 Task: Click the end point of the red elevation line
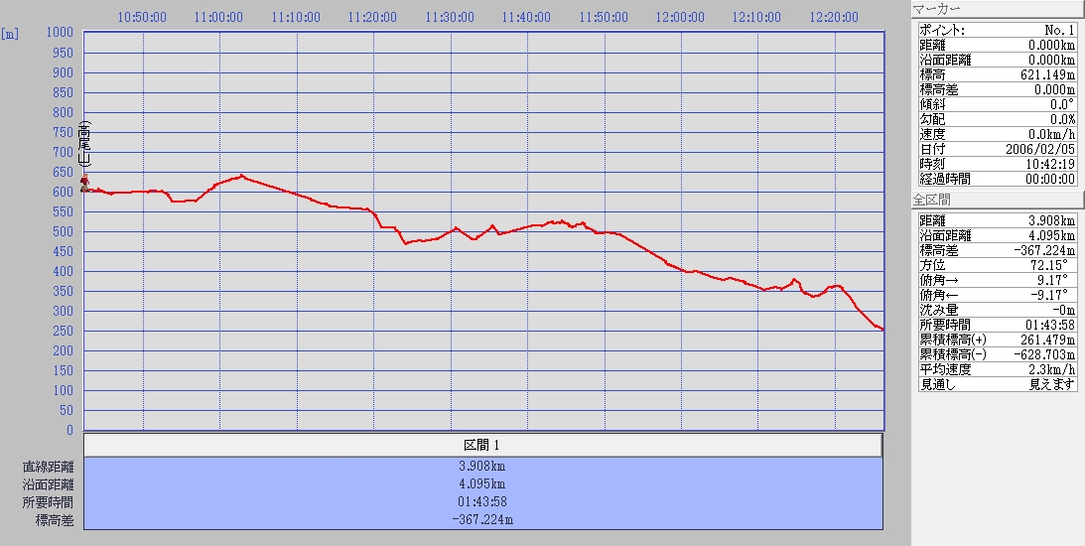click(882, 329)
